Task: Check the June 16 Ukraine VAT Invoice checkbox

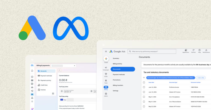Action: point(144,92)
